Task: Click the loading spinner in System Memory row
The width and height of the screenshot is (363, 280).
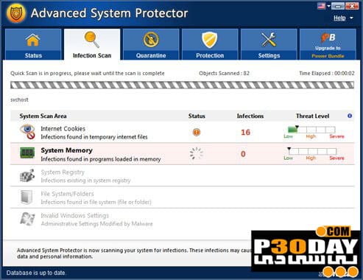Action: pos(197,154)
